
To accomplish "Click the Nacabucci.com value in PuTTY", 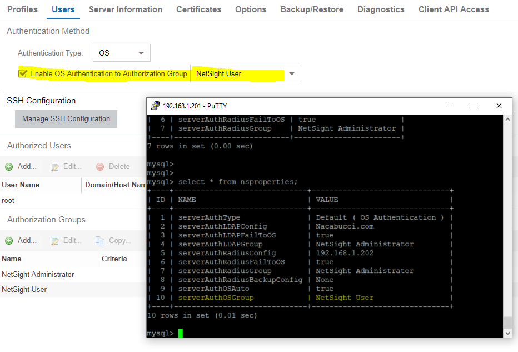I will tap(345, 226).
